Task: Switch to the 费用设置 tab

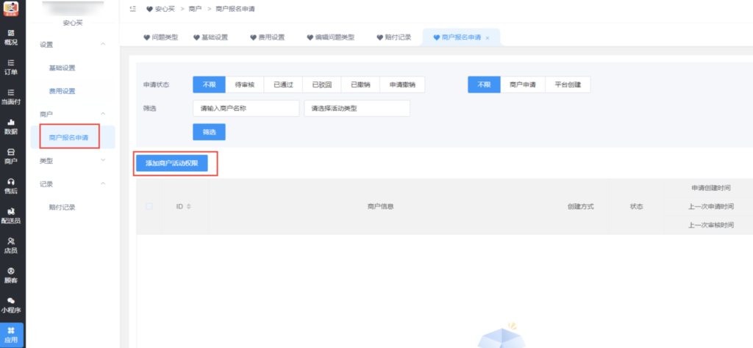Action: 268,37
